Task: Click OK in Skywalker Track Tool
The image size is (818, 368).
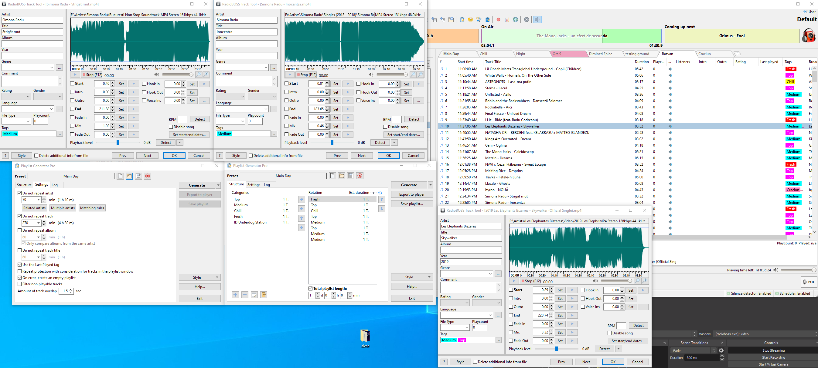Action: pyautogui.click(x=613, y=362)
